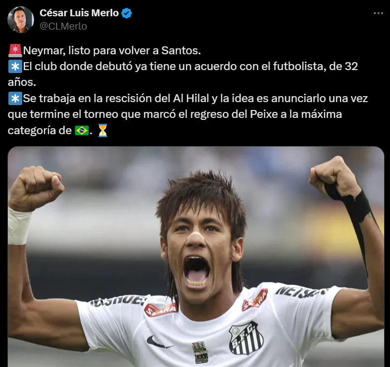Click the César Luis Merlo display name

tap(79, 13)
